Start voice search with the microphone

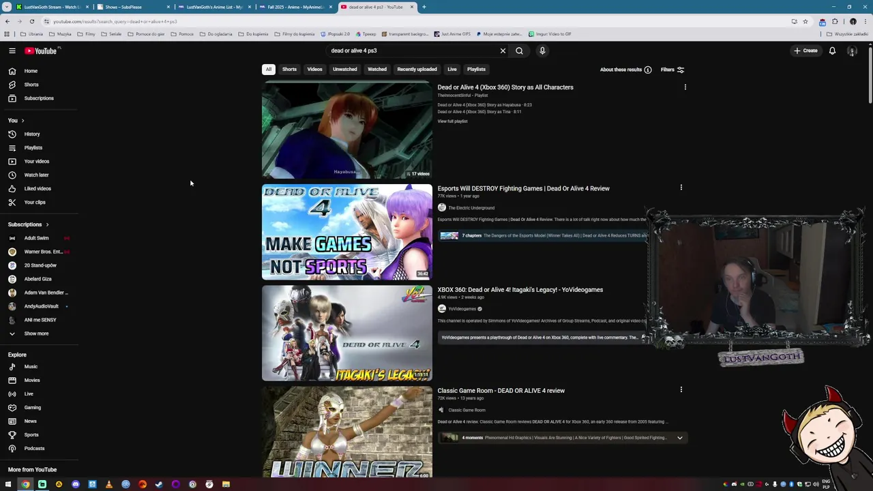(x=542, y=50)
